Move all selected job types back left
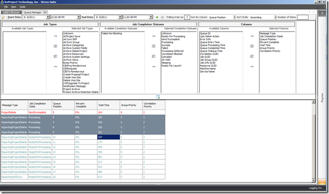The image size is (329, 194). [55, 56]
